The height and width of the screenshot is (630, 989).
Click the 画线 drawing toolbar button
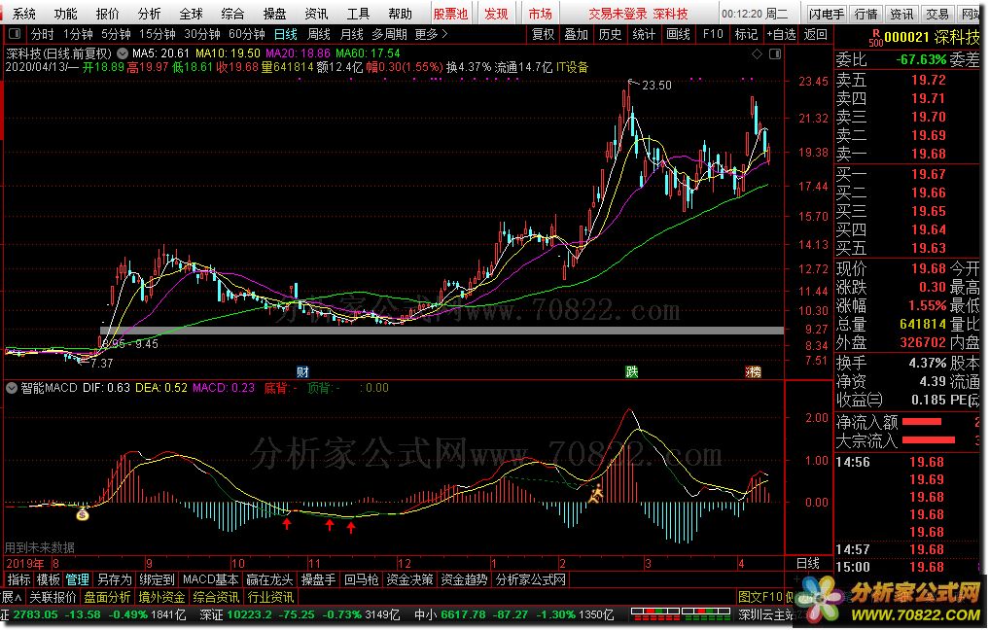(678, 34)
